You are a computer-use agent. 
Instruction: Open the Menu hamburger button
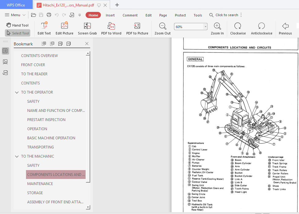tap(15, 15)
